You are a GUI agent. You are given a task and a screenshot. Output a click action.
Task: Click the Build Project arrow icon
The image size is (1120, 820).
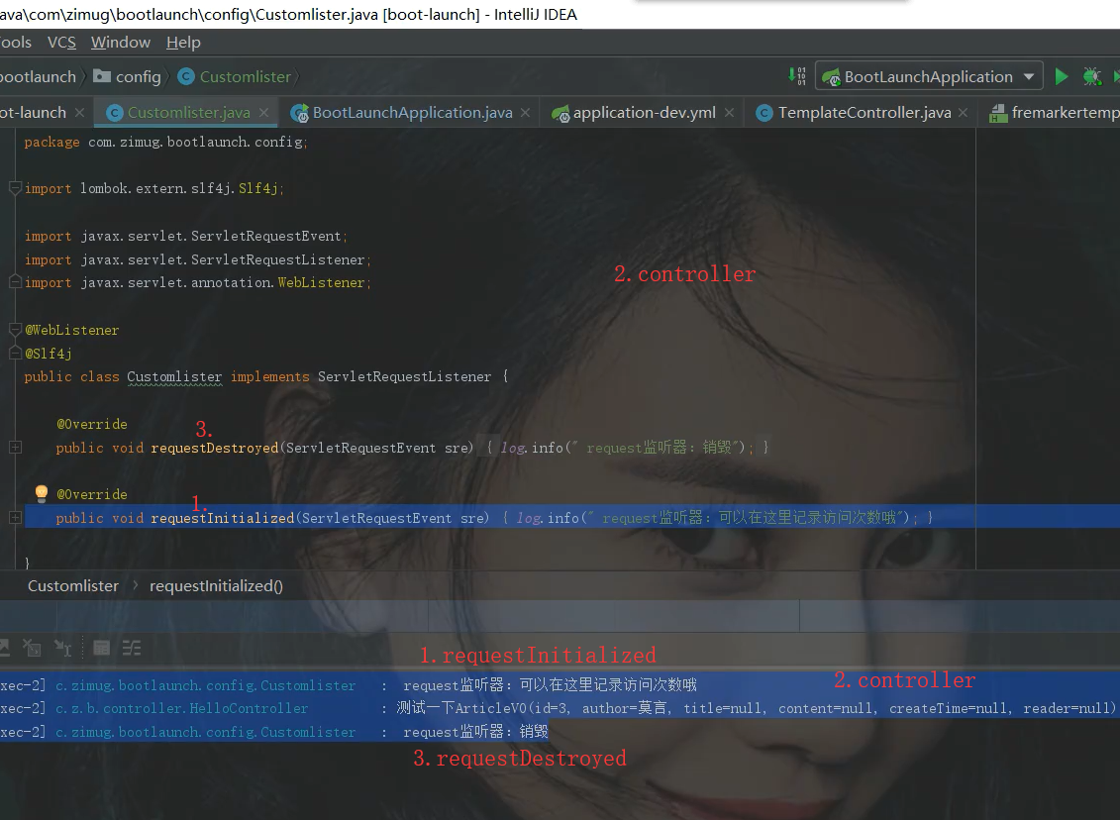point(797,75)
